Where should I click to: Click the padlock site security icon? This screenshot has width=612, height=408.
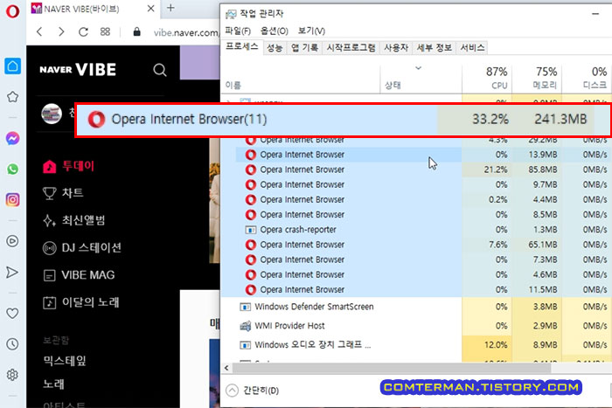click(136, 31)
